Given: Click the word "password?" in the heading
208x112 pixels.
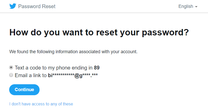Looking at the screenshot, I should pyautogui.click(x=165, y=33).
